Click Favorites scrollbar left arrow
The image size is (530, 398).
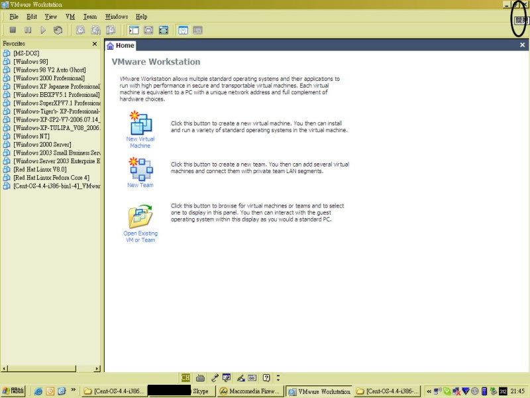click(4, 369)
